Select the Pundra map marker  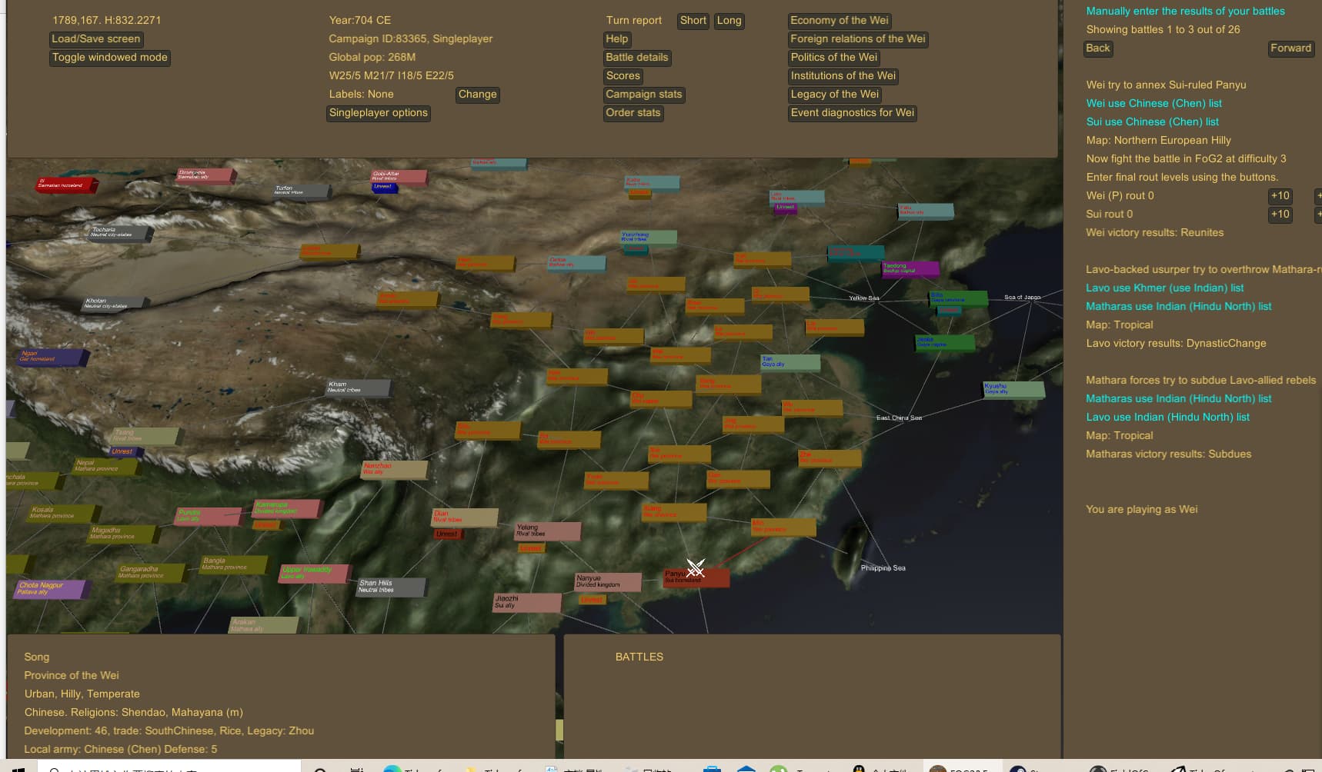point(209,515)
